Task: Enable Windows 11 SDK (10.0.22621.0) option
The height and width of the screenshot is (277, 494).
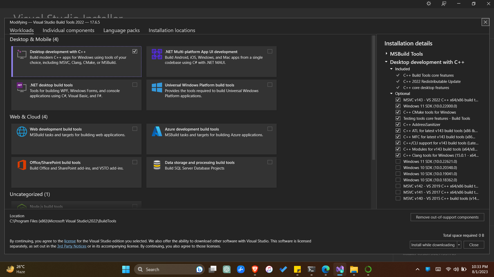Action: 398,162
